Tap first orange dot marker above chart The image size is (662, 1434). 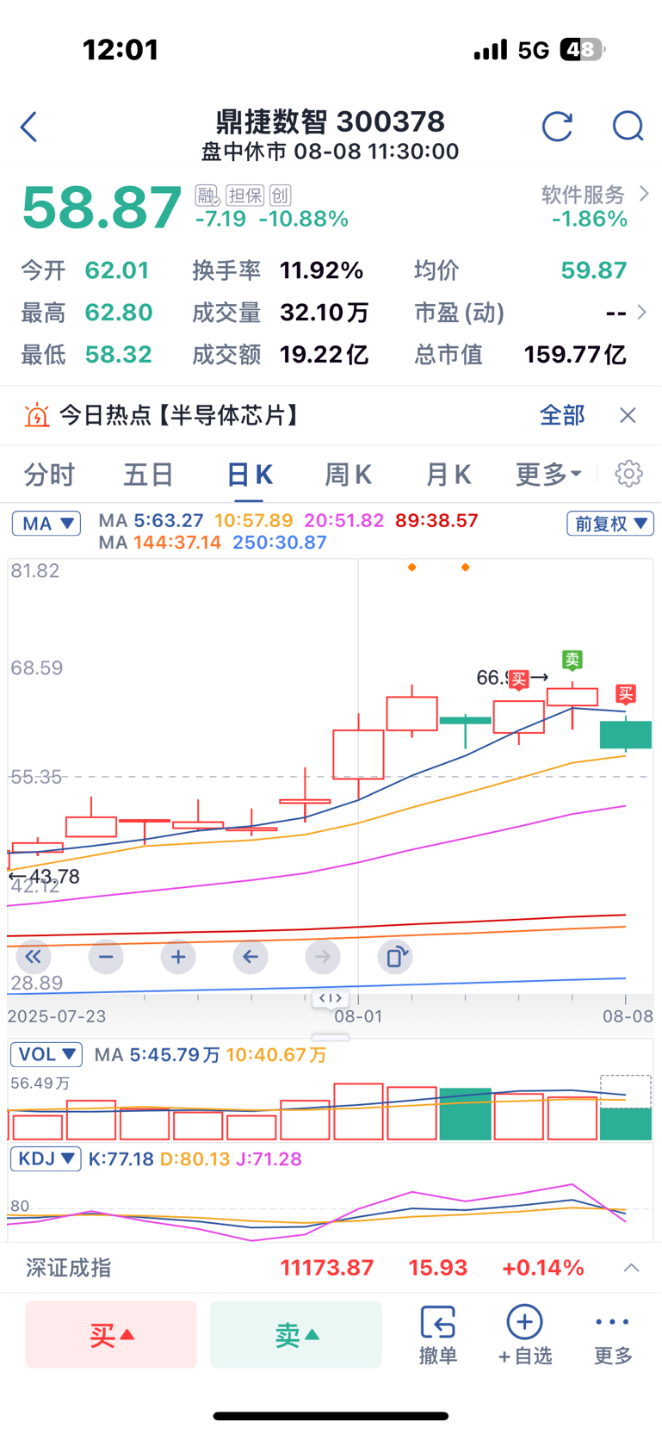coord(412,568)
